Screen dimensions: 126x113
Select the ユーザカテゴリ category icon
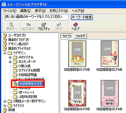[5, 35]
